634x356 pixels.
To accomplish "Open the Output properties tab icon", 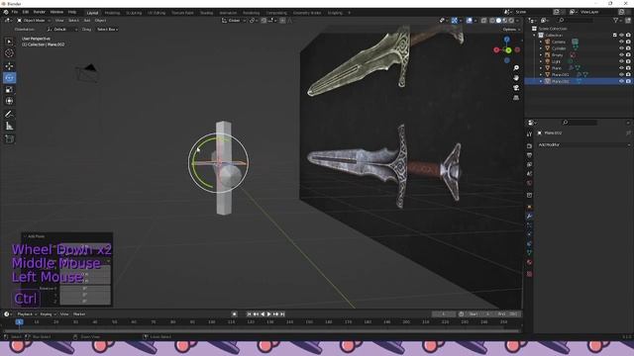I will 529,155.
